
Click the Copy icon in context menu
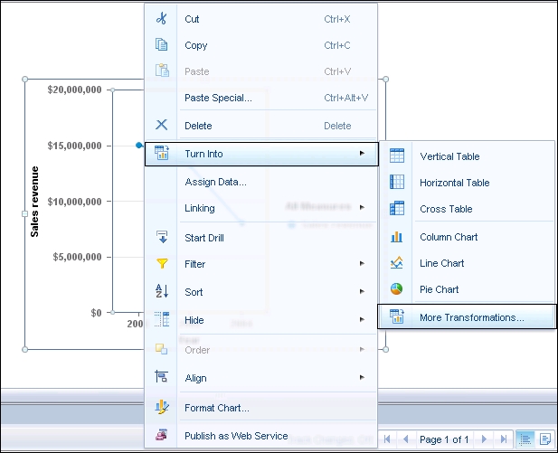click(162, 45)
